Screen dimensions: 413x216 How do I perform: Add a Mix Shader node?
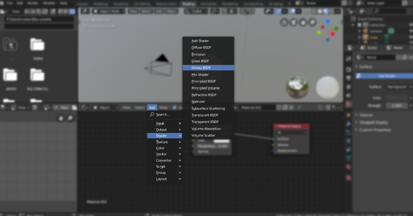[x=208, y=75]
